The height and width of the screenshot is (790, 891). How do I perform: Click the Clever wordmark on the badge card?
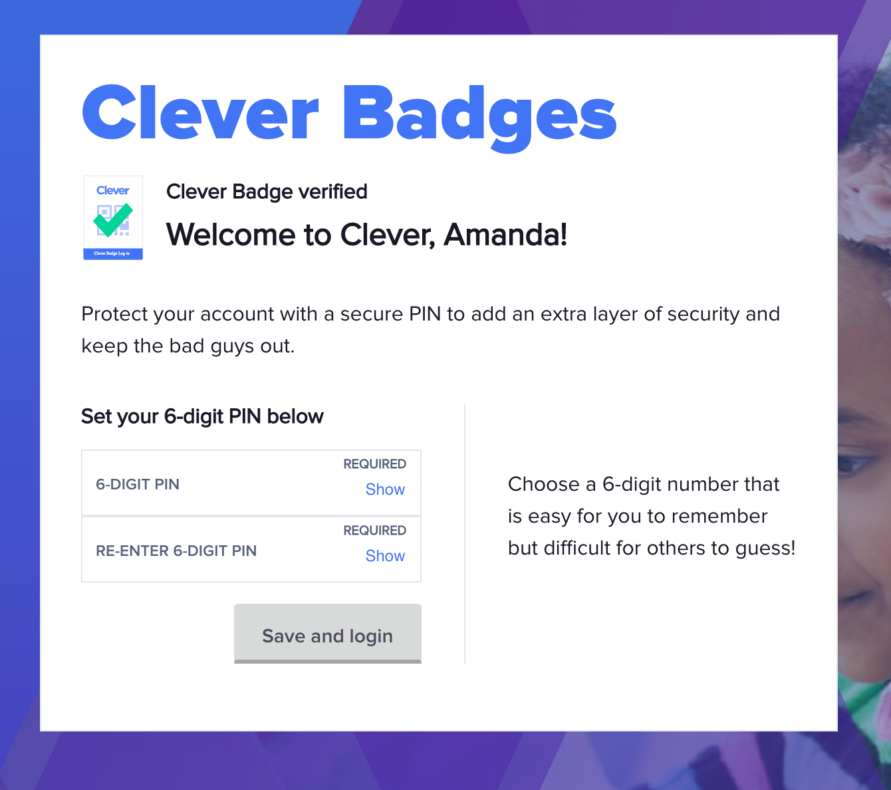[113, 190]
